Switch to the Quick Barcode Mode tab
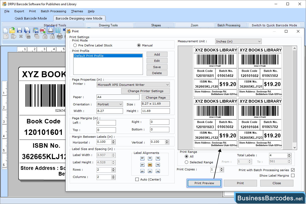 tap(31, 18)
